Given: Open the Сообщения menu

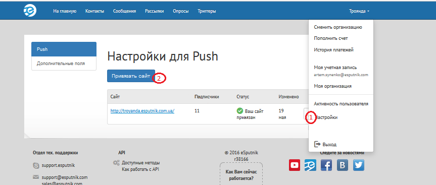Looking at the screenshot, I should 125,11.
